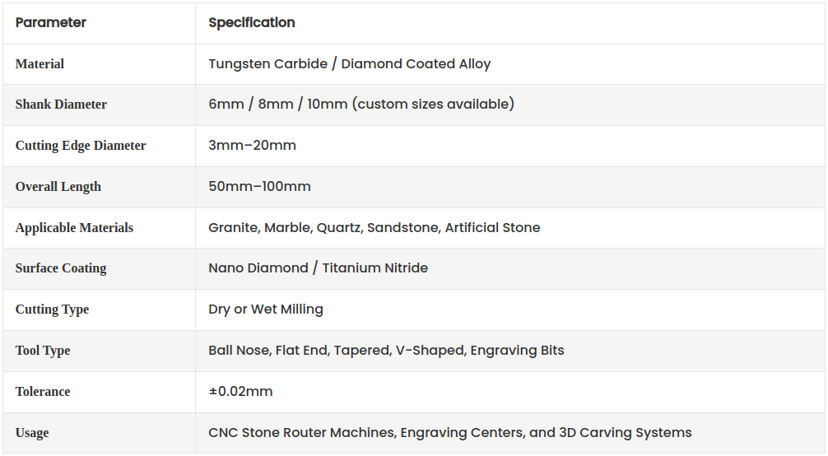Screen dimensions: 828x456
Task: Select the Shank Diameter label
Action: (x=61, y=105)
